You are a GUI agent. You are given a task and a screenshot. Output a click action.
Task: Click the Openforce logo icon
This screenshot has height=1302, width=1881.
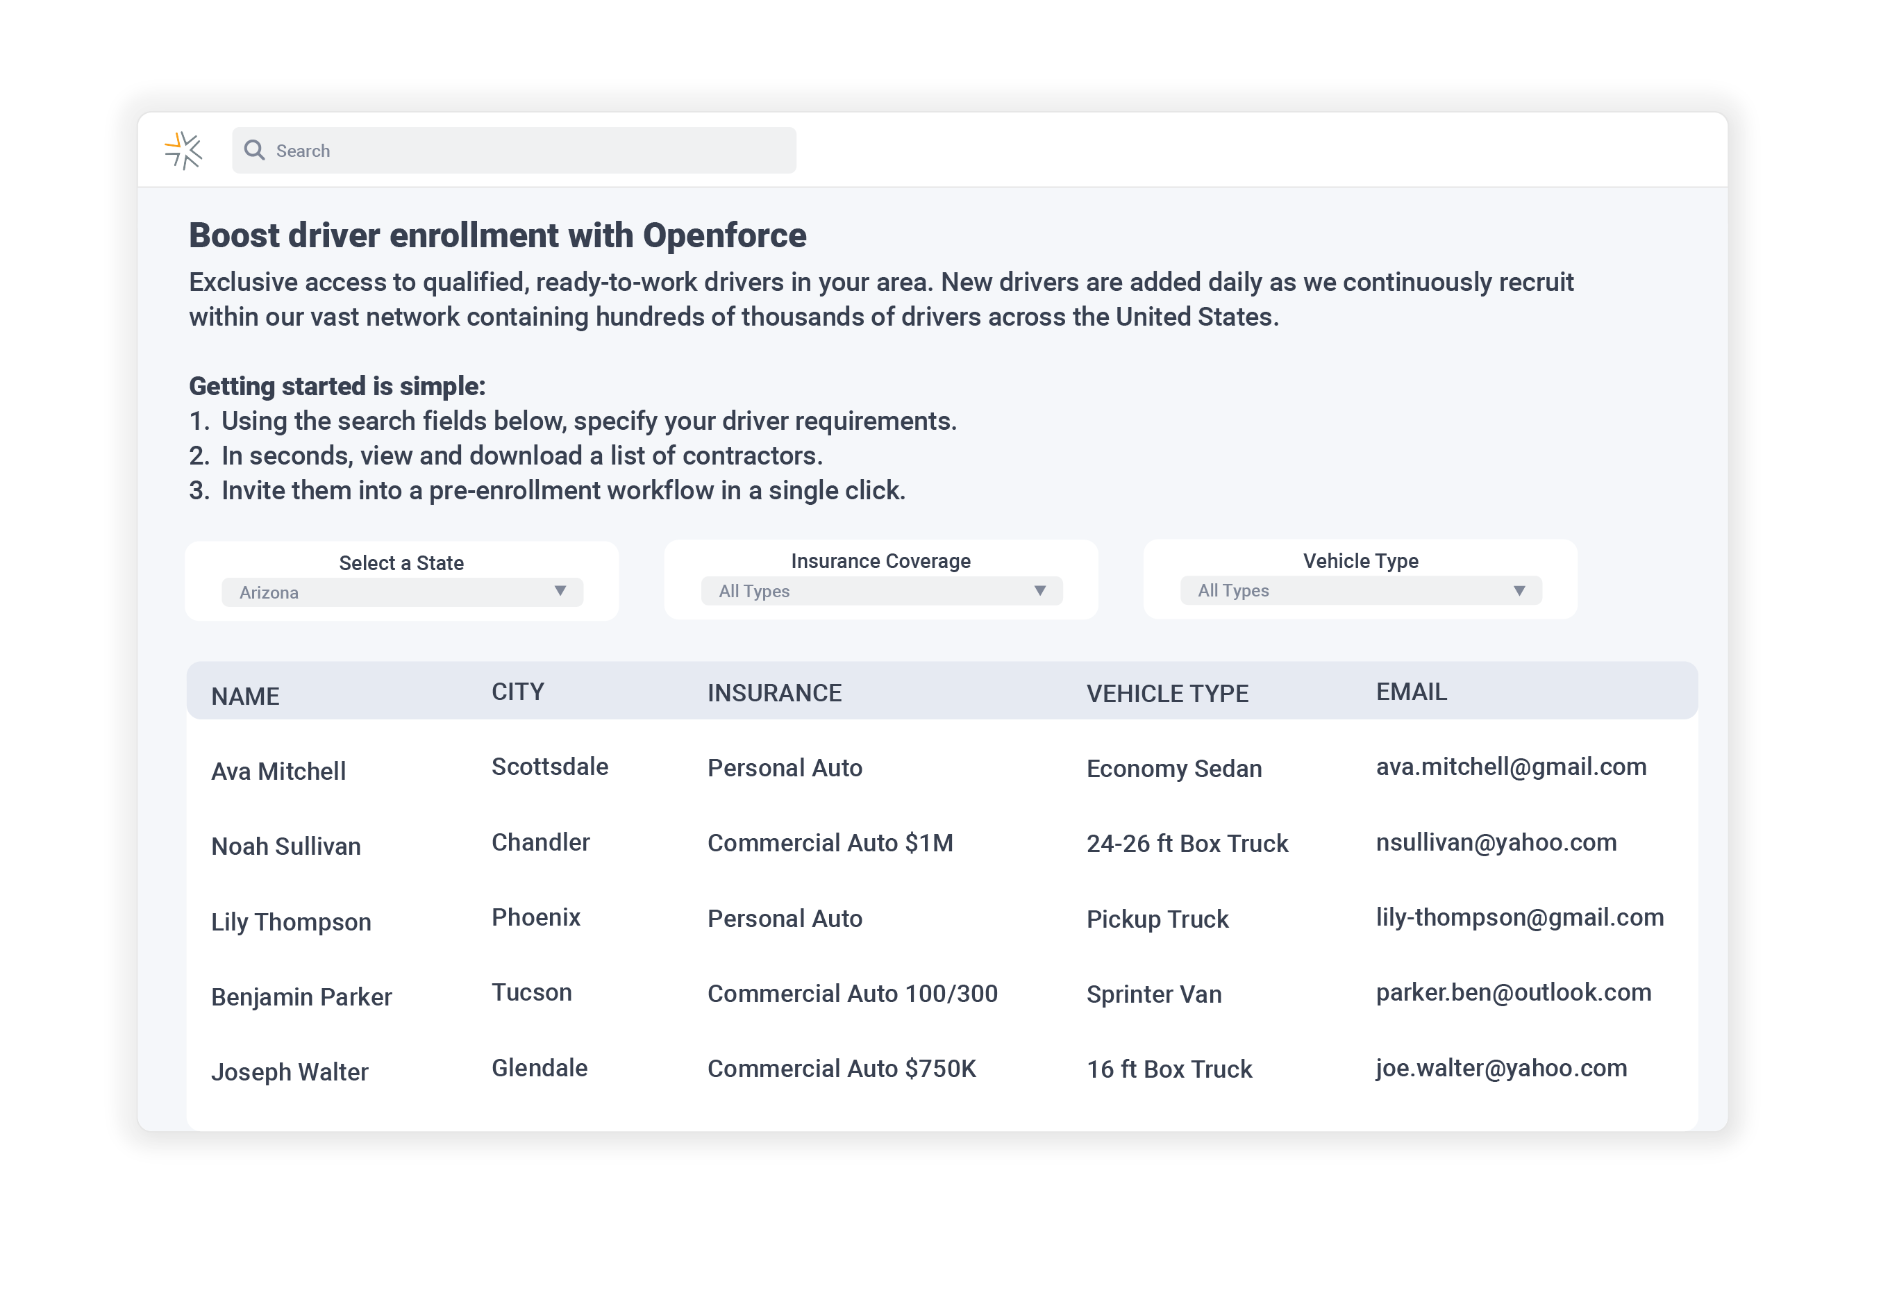[x=183, y=151]
